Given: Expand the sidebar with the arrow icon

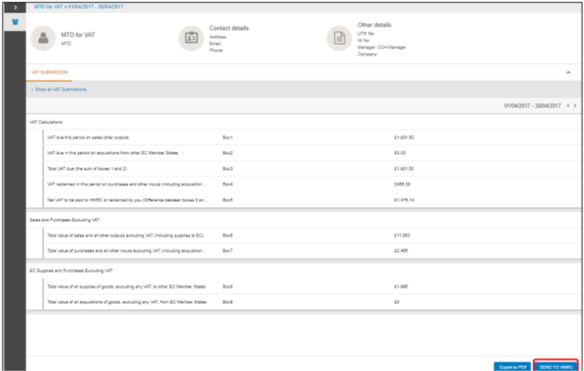Looking at the screenshot, I should click(15, 7).
